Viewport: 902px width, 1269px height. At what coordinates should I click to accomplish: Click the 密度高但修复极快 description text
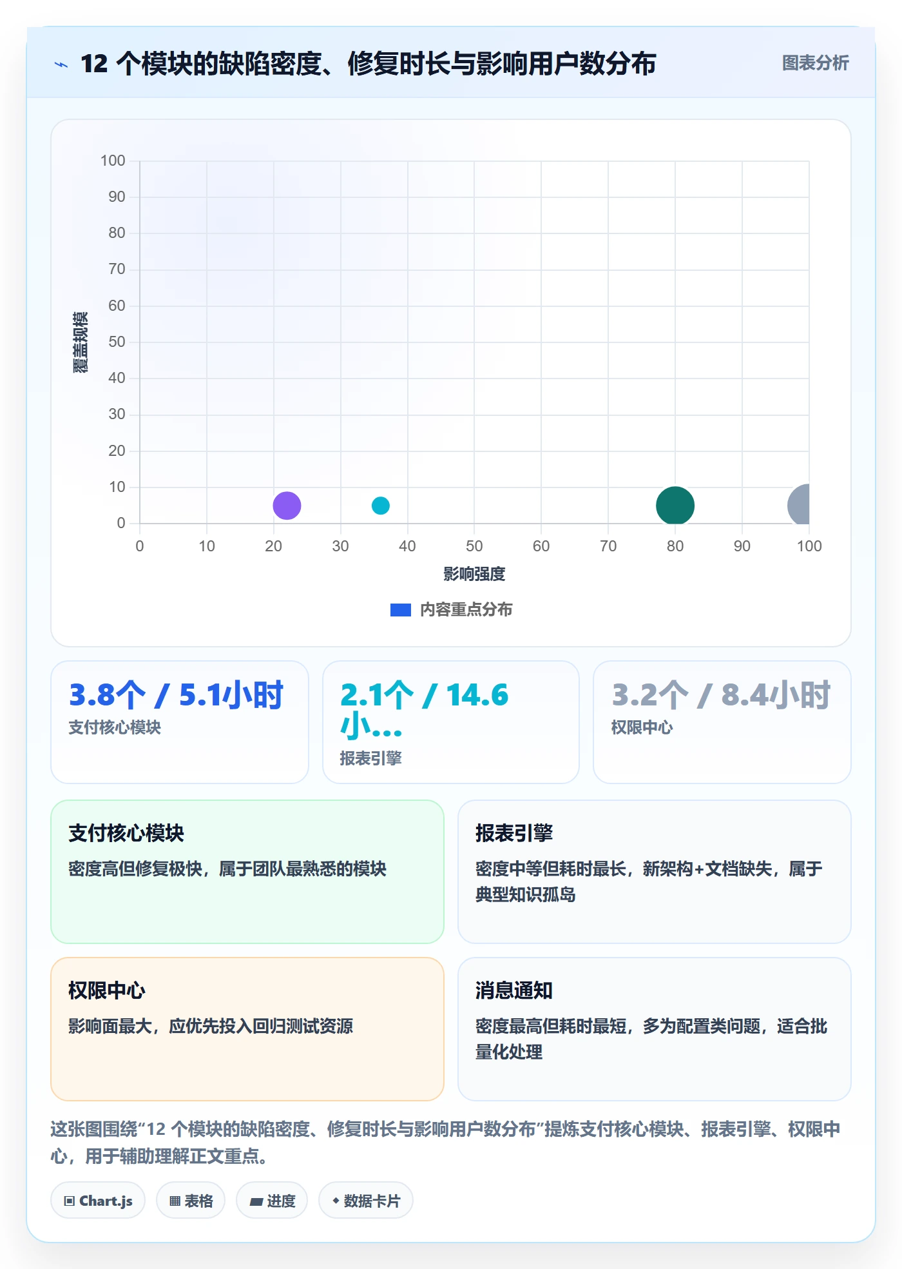[x=227, y=869]
